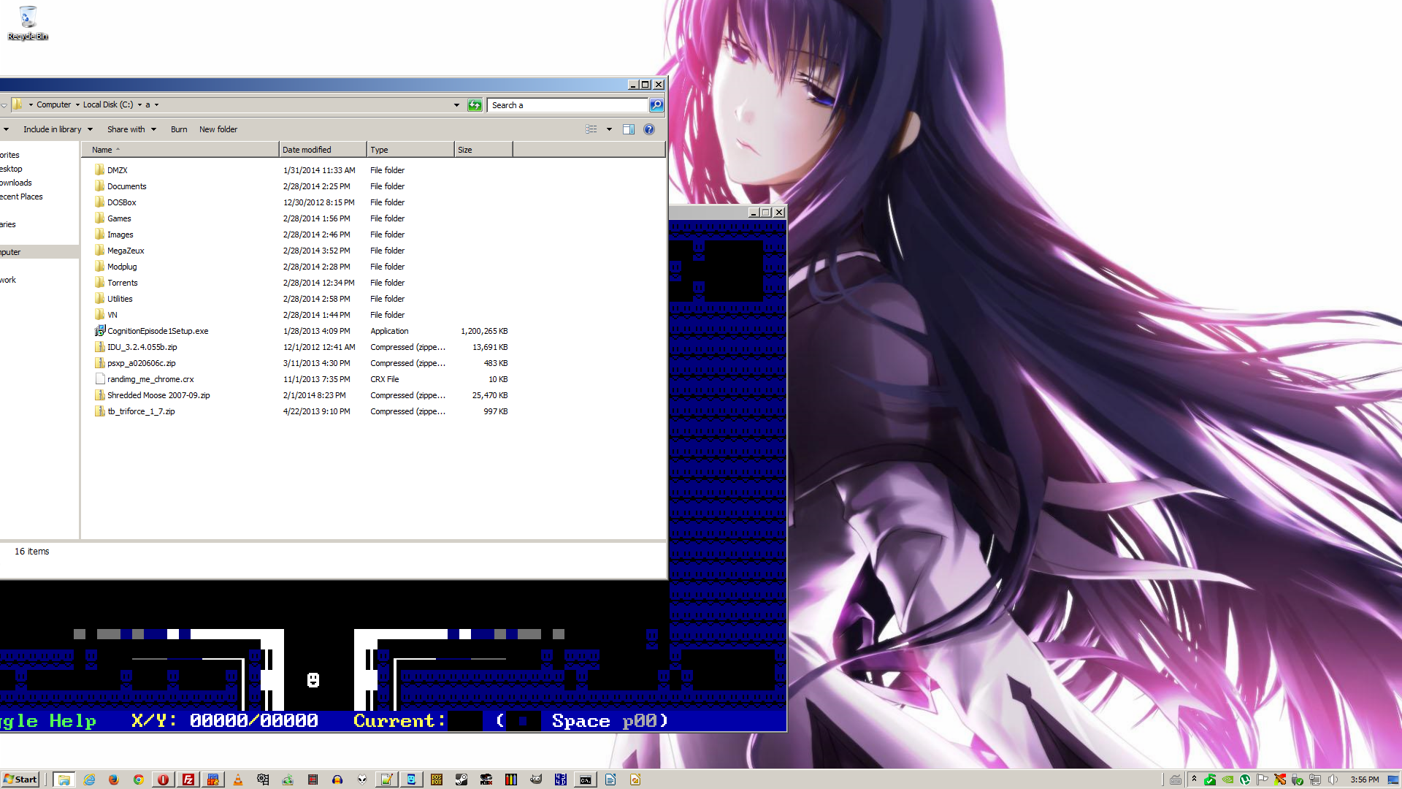The width and height of the screenshot is (1402, 789).
Task: Launch GIMP from the taskbar
Action: point(536,780)
